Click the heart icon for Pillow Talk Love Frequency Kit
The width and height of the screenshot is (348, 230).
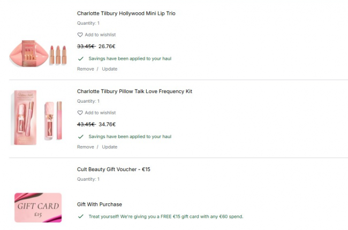click(80, 113)
